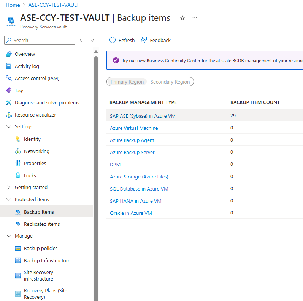Switch to Primary Region toggle

[127, 82]
